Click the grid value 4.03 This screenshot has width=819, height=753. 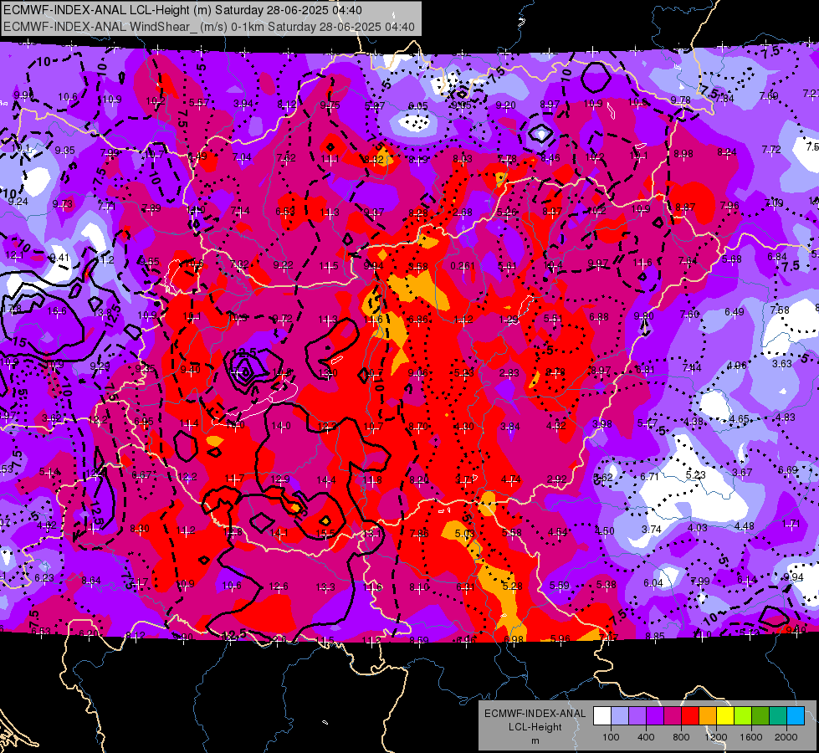pos(698,528)
